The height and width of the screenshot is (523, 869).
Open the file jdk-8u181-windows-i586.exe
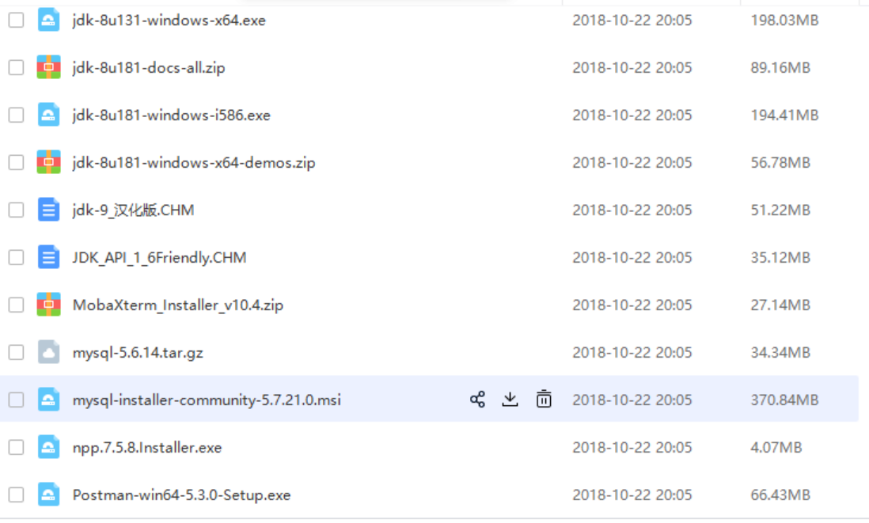point(171,116)
